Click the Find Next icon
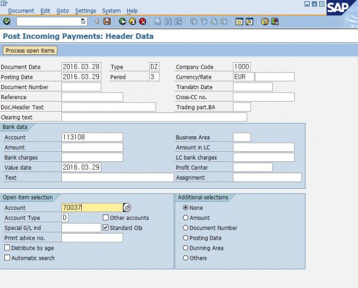Image resolution: width=358 pixels, height=288 pixels. click(178, 22)
